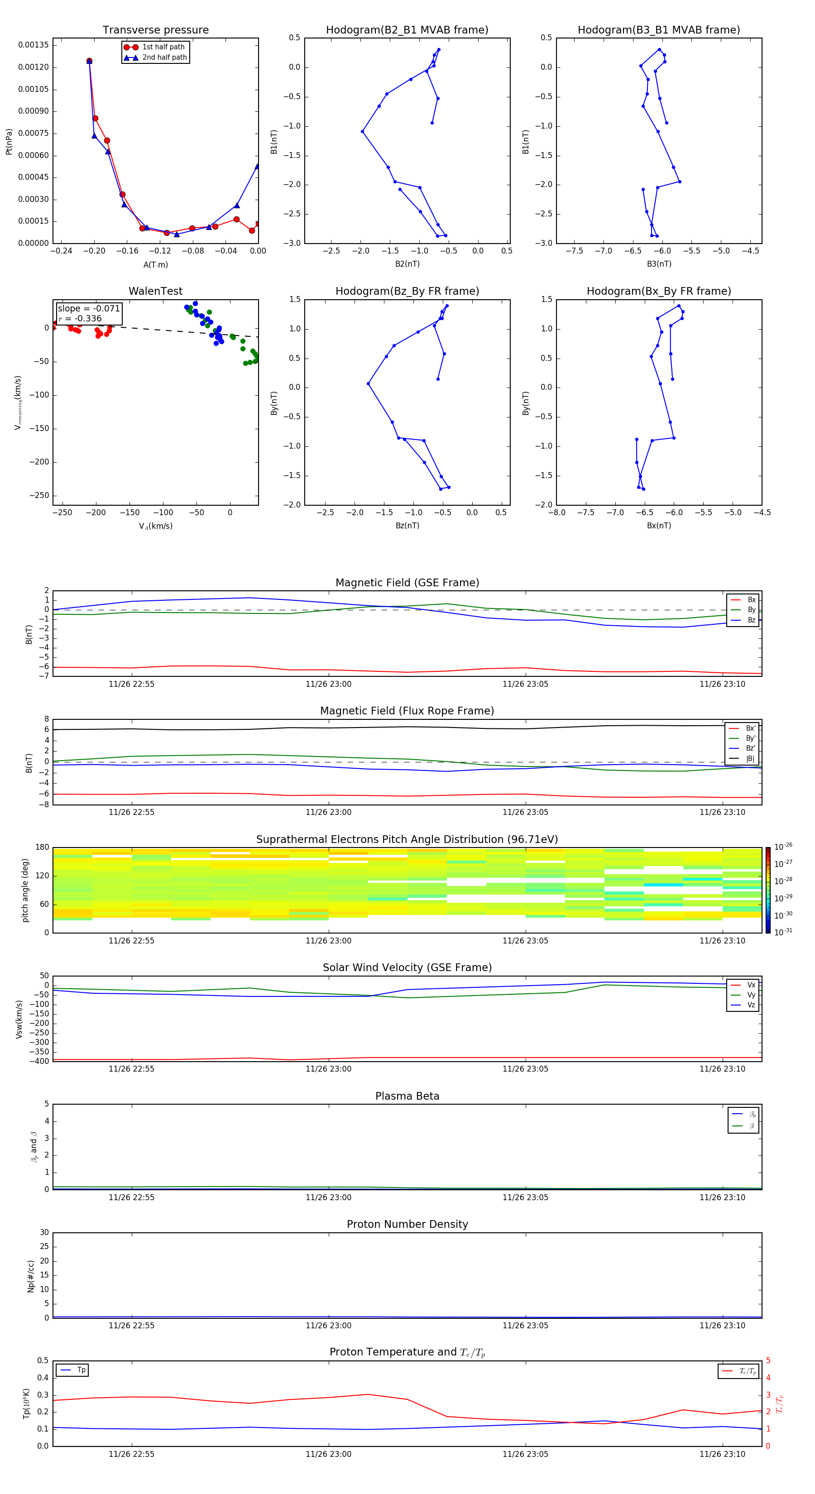Image resolution: width=815 pixels, height=1494 pixels.
Task: Click '11/26 23:10' tick under velocity plot
Action: (x=722, y=1069)
